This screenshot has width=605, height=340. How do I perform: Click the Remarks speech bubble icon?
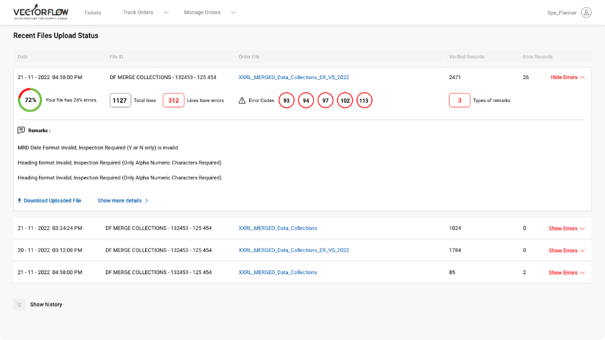pos(22,130)
